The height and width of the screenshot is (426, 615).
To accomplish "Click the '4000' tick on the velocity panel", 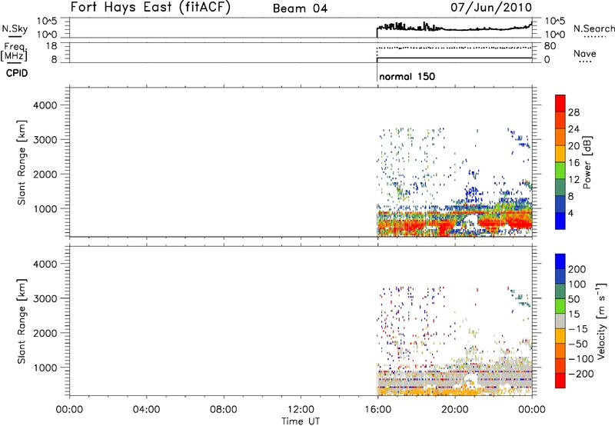I will [x=45, y=264].
